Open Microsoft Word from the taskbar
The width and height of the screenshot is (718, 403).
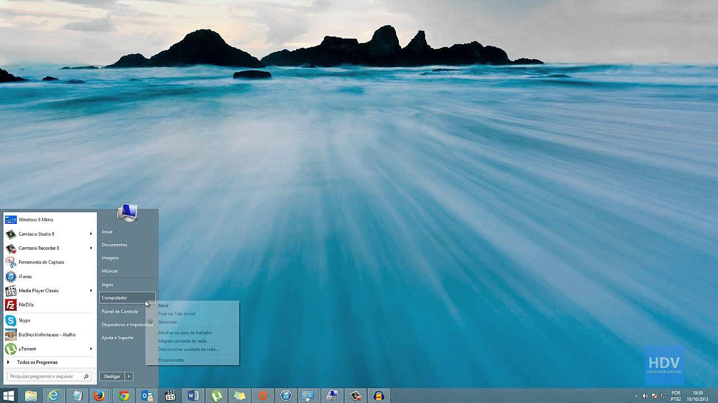coord(193,395)
